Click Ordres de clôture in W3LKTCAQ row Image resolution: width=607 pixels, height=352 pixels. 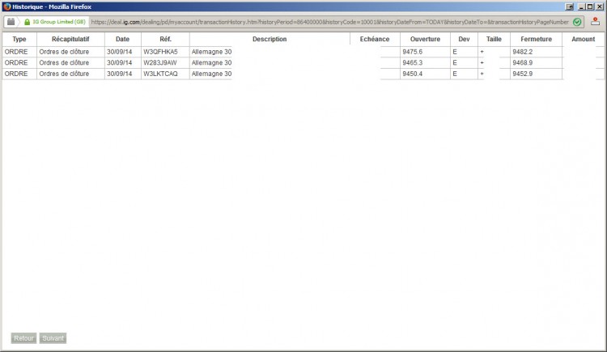(64, 74)
